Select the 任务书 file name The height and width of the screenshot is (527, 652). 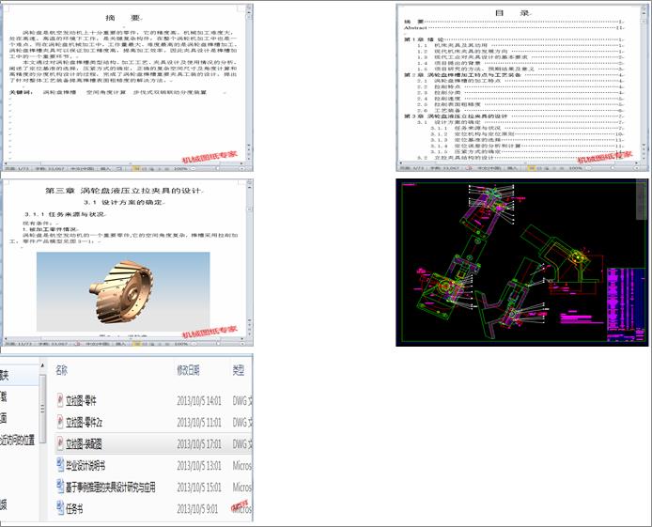pyautogui.click(x=74, y=509)
